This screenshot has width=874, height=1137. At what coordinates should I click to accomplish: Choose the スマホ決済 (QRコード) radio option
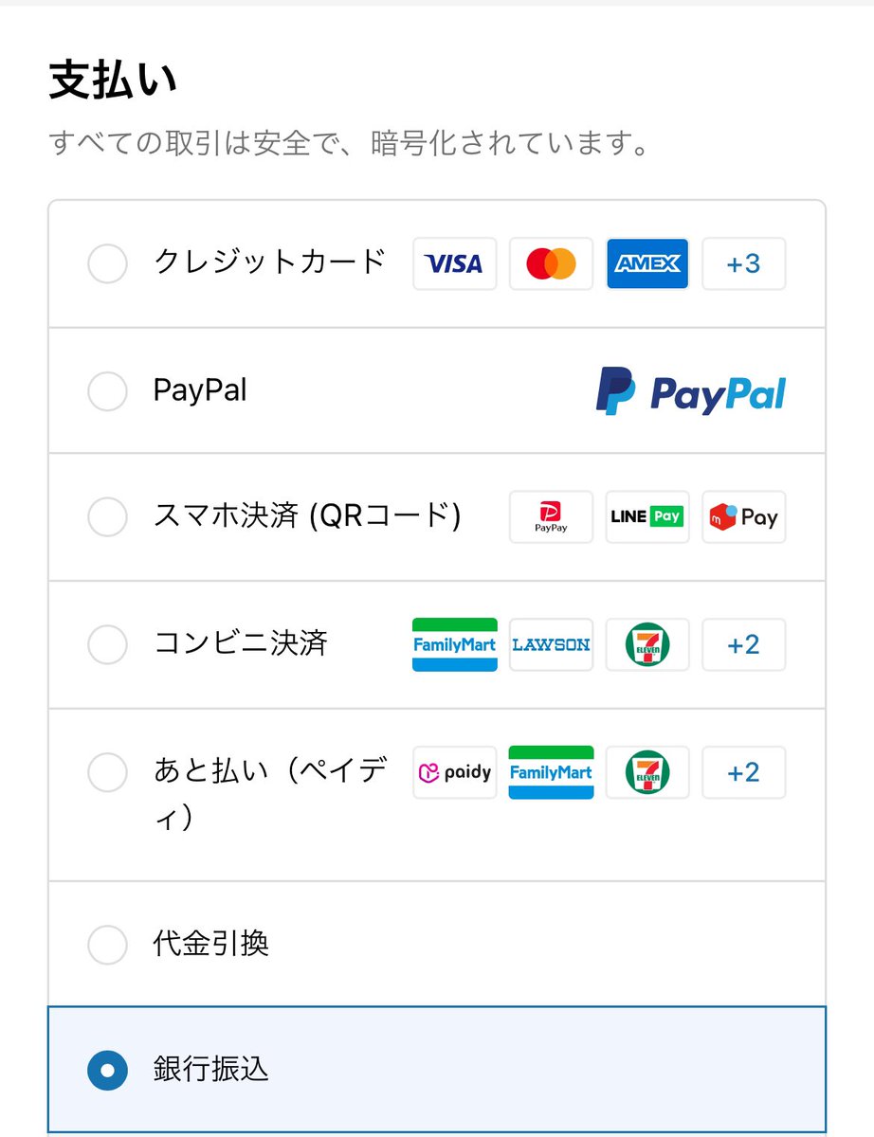coord(107,517)
